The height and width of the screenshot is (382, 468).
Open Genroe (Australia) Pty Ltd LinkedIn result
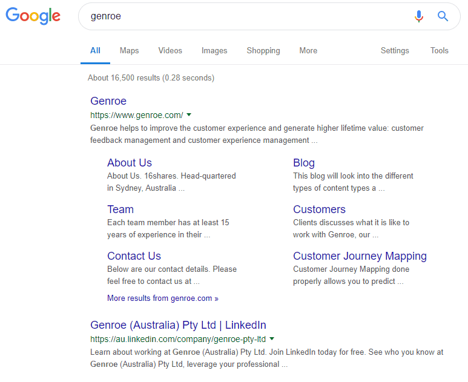[x=178, y=325]
